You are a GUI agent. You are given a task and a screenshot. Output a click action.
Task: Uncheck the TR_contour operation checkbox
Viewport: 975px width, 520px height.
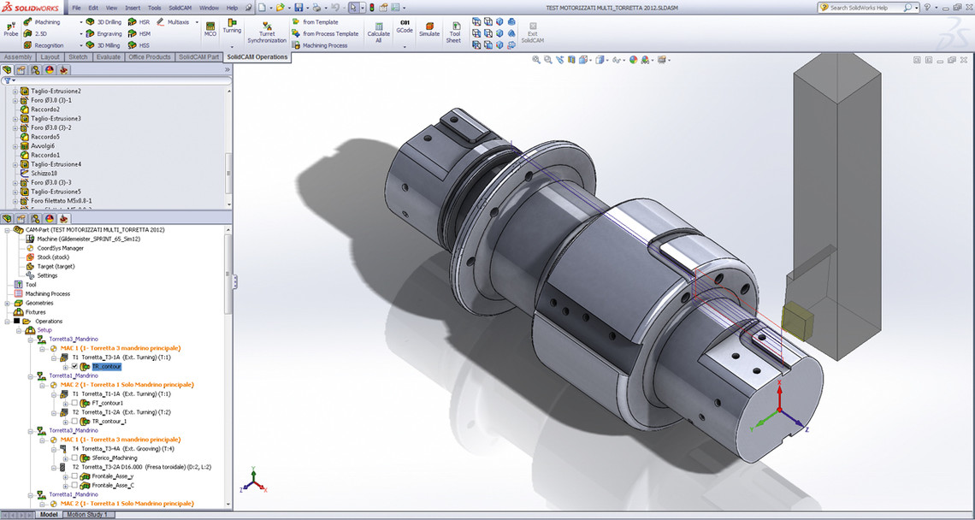pos(74,367)
